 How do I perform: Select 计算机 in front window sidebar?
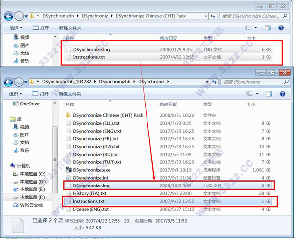[x=20, y=166]
